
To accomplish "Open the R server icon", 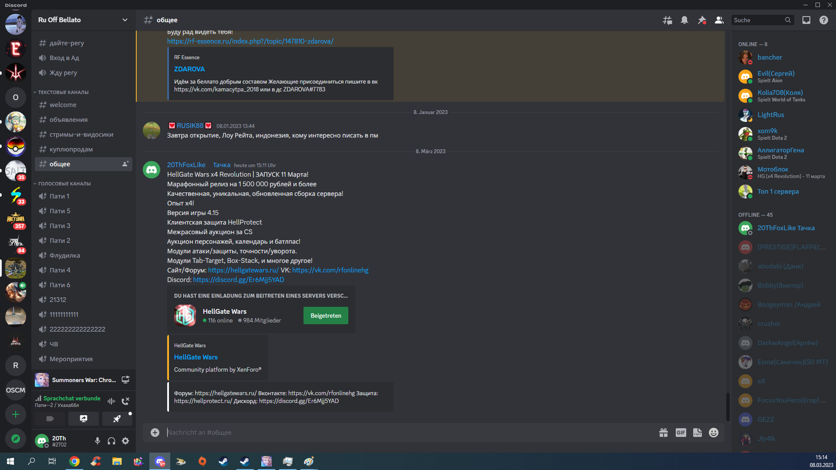I will coord(16,366).
